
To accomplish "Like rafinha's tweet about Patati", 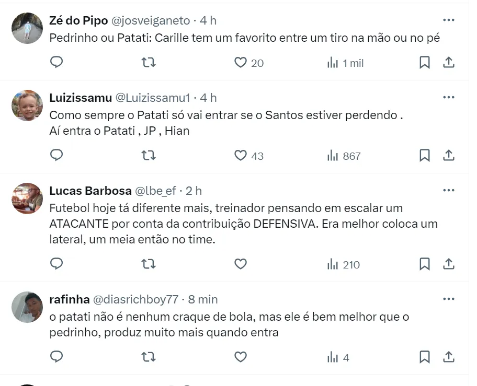I will (x=240, y=357).
